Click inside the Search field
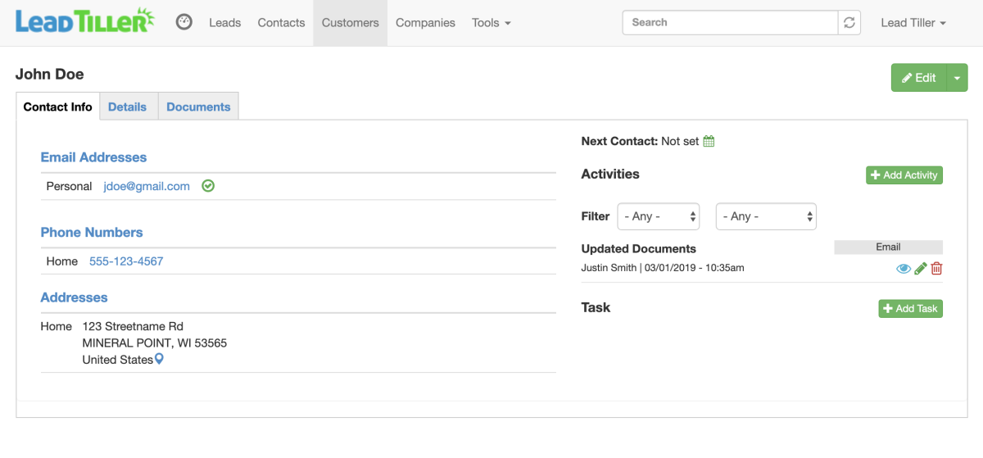Image resolution: width=983 pixels, height=458 pixels. pos(730,23)
